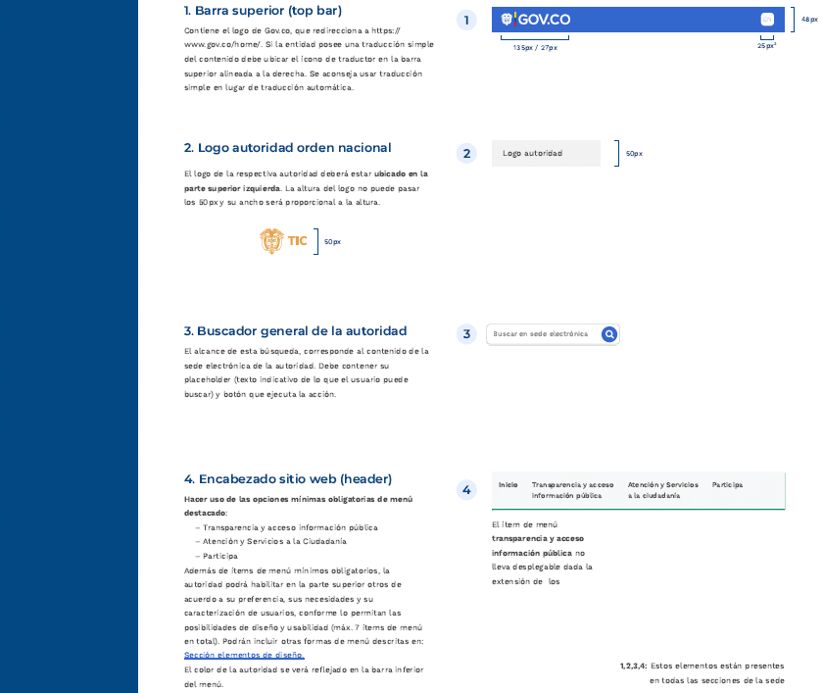Select the number 3 circle badge
This screenshot has width=823, height=693.
[x=467, y=334]
